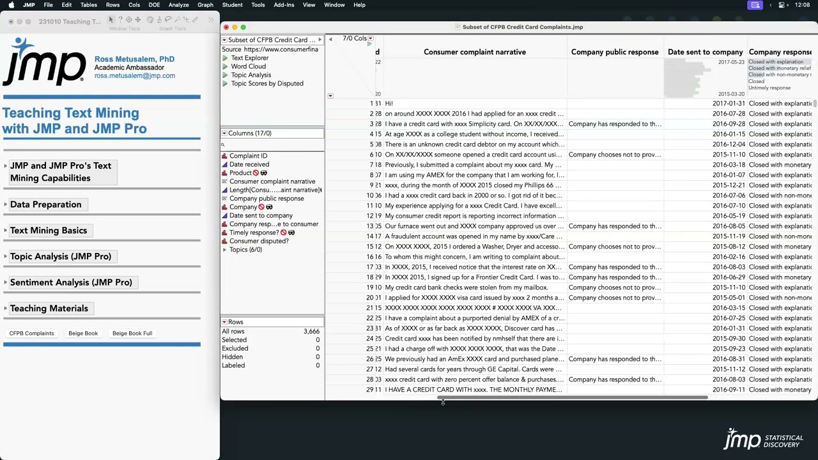Select the question mark help tool
Viewport: 818px width, 460px height.
[120, 20]
